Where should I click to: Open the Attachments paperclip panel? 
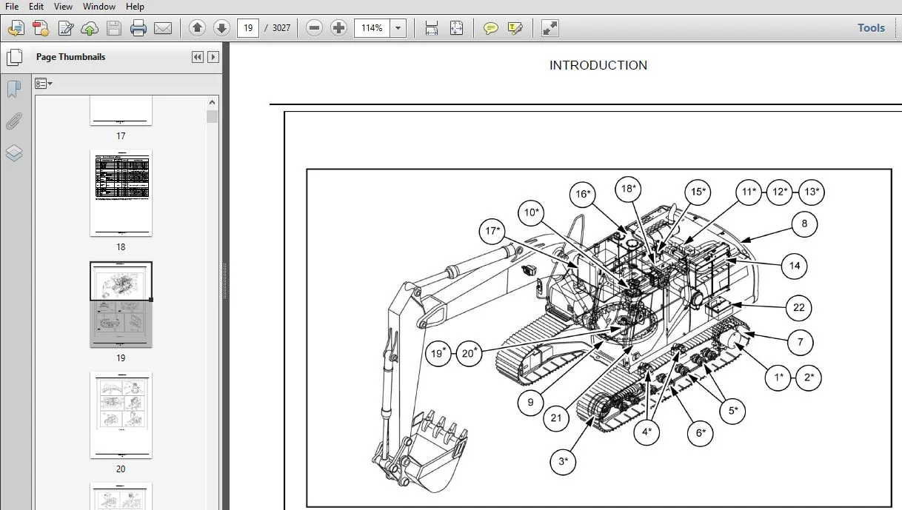point(14,121)
